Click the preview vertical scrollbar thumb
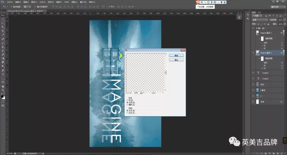 [x=166, y=72]
